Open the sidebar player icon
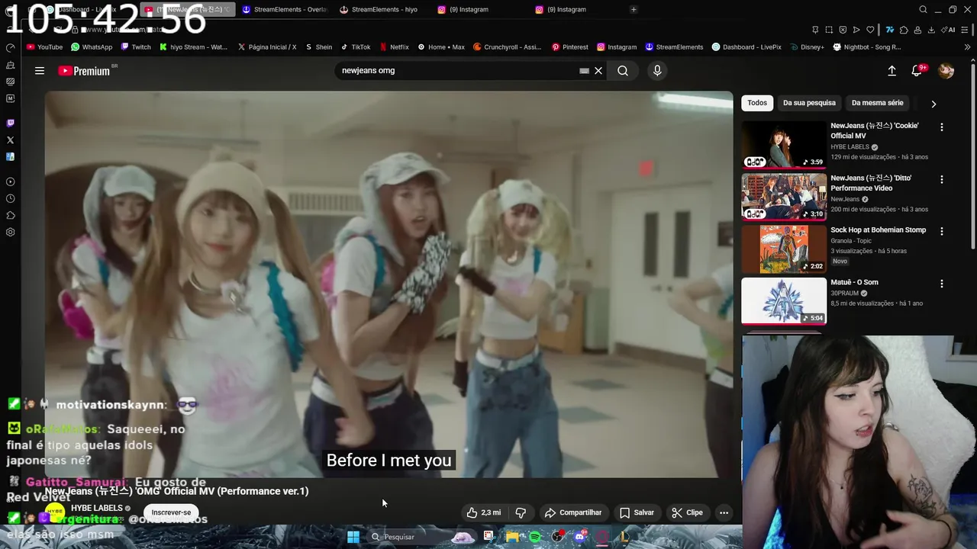This screenshot has height=549, width=977. pos(10,181)
